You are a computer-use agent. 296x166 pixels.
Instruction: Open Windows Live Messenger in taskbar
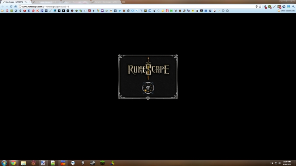tap(112, 163)
